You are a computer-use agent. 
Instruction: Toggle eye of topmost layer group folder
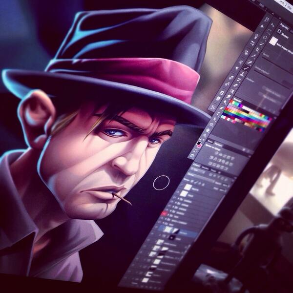tap(174, 197)
